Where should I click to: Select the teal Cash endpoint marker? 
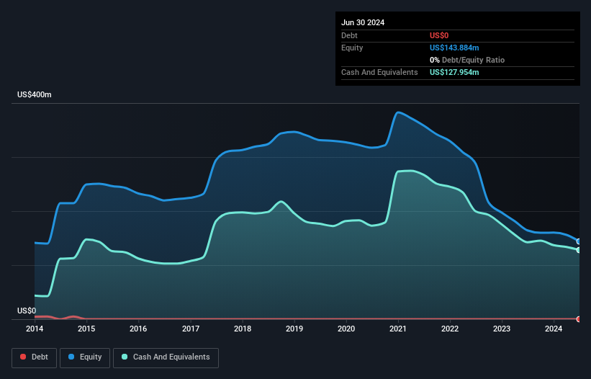[579, 250]
